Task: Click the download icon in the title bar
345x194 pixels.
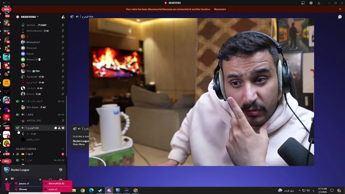Action: click(319, 3)
